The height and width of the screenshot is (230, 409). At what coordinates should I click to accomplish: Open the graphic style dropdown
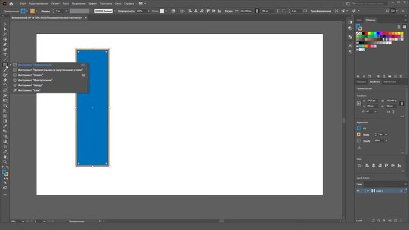pyautogui.click(x=166, y=11)
